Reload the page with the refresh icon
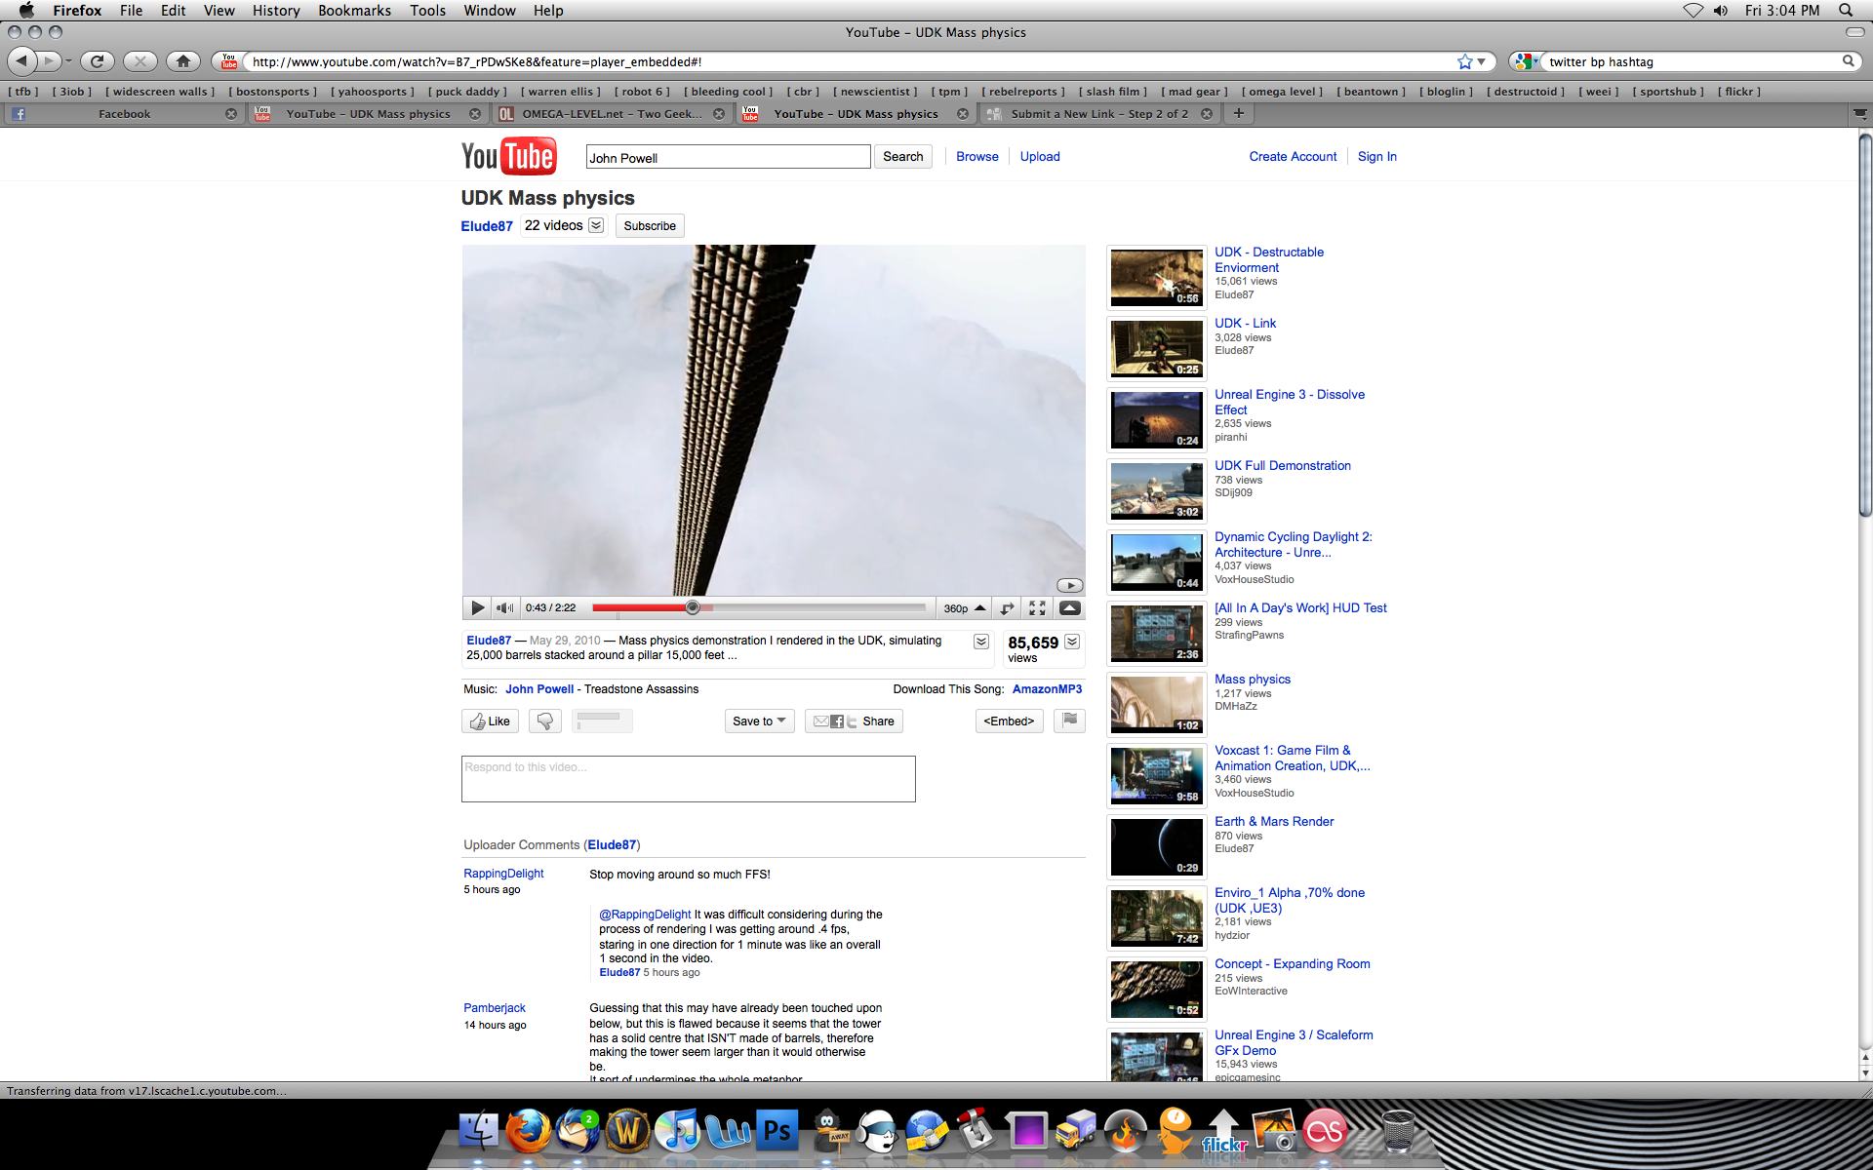 97,61
